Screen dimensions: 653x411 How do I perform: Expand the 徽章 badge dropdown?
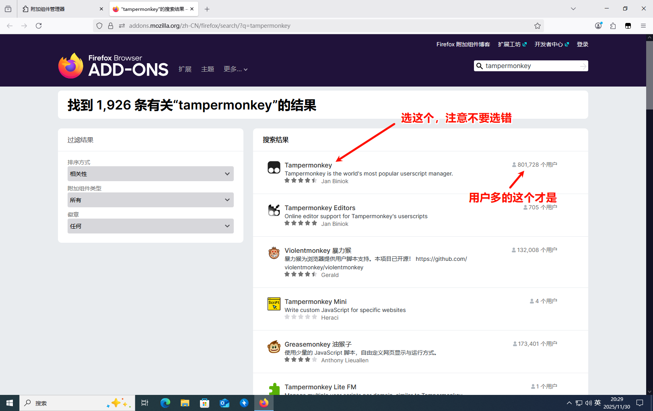(x=150, y=226)
